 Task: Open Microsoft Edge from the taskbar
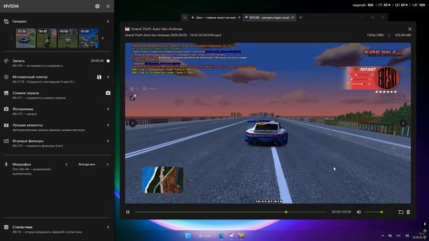[222, 236]
